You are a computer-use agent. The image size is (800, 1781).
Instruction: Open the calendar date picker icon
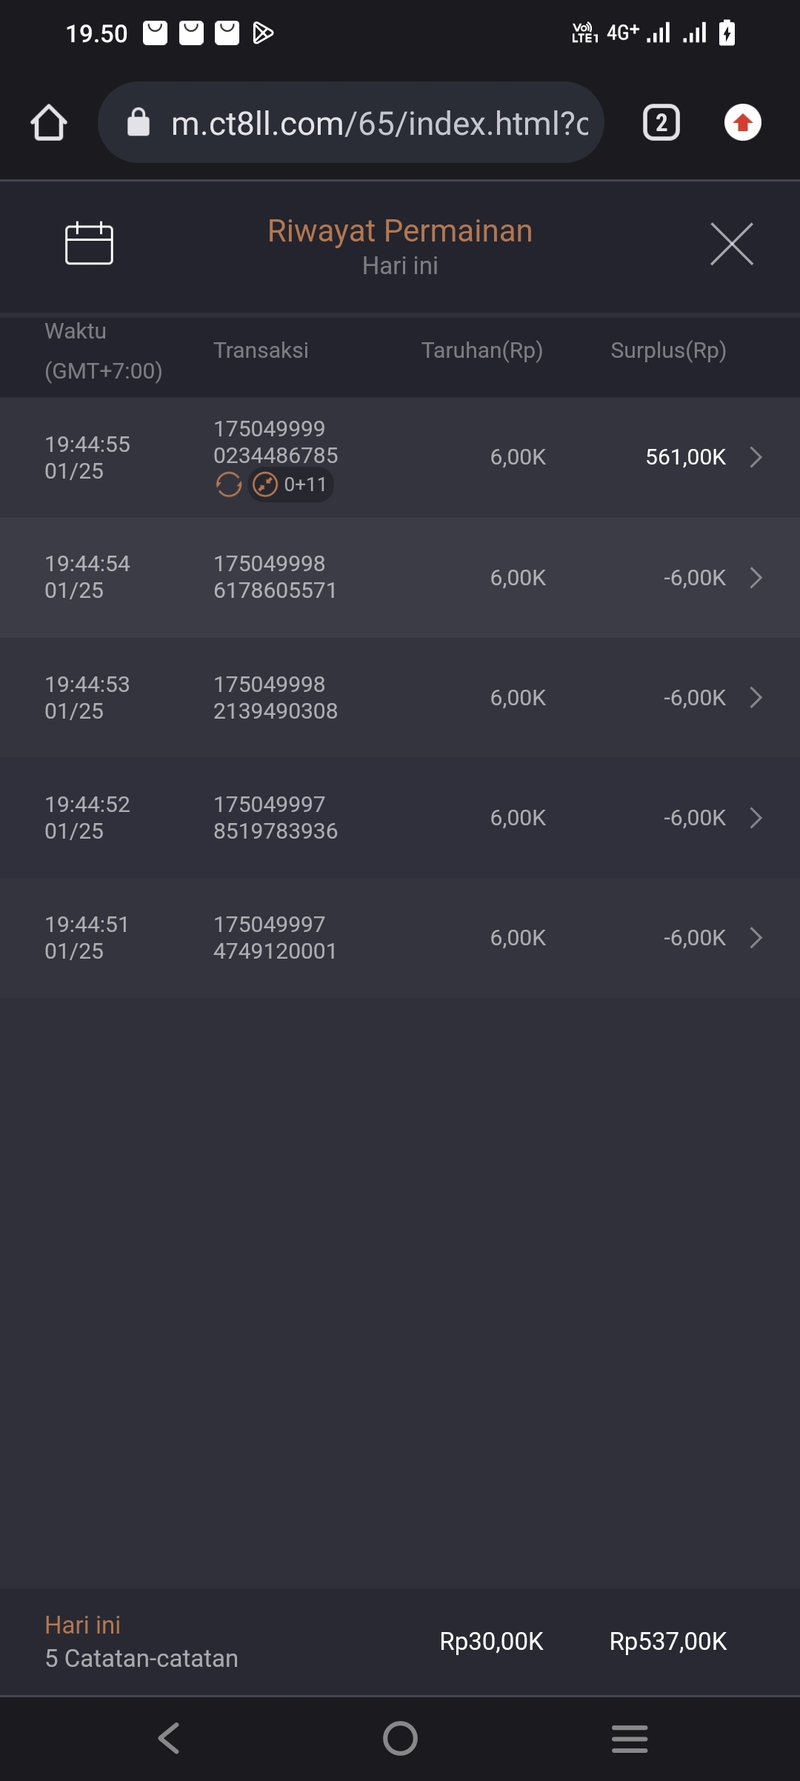click(89, 243)
